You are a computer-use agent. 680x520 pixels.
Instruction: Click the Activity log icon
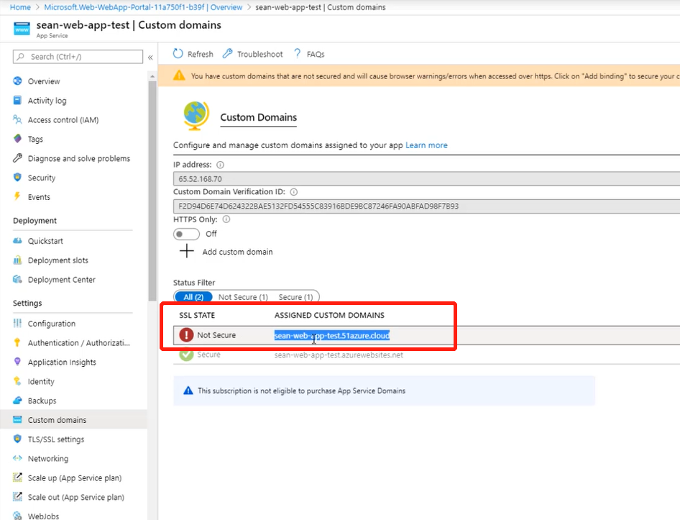(x=17, y=100)
